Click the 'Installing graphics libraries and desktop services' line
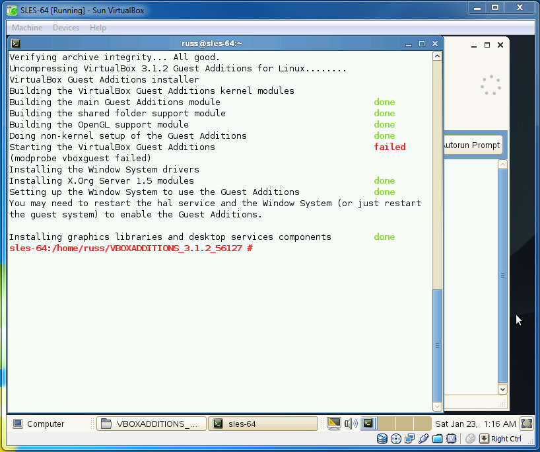Screen dimensions: 540x452 pos(170,237)
